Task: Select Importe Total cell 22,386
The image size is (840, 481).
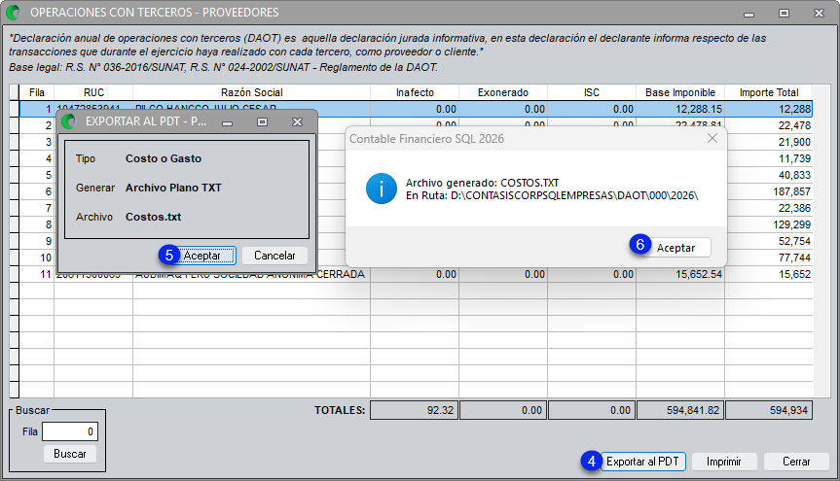Action: [x=769, y=208]
